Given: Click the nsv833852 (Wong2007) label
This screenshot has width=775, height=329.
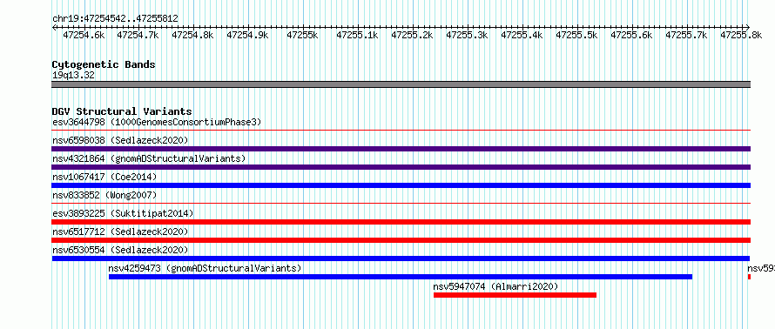Looking at the screenshot, I should tap(104, 195).
